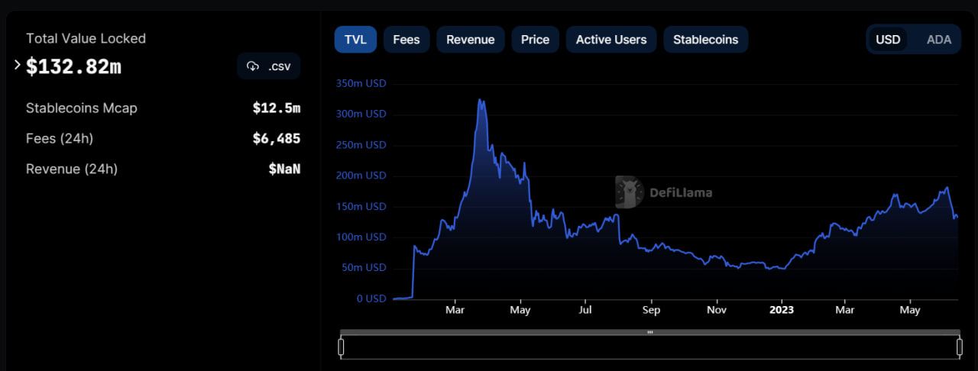The width and height of the screenshot is (978, 371).
Task: Click the $6,485 fees value
Action: [277, 139]
